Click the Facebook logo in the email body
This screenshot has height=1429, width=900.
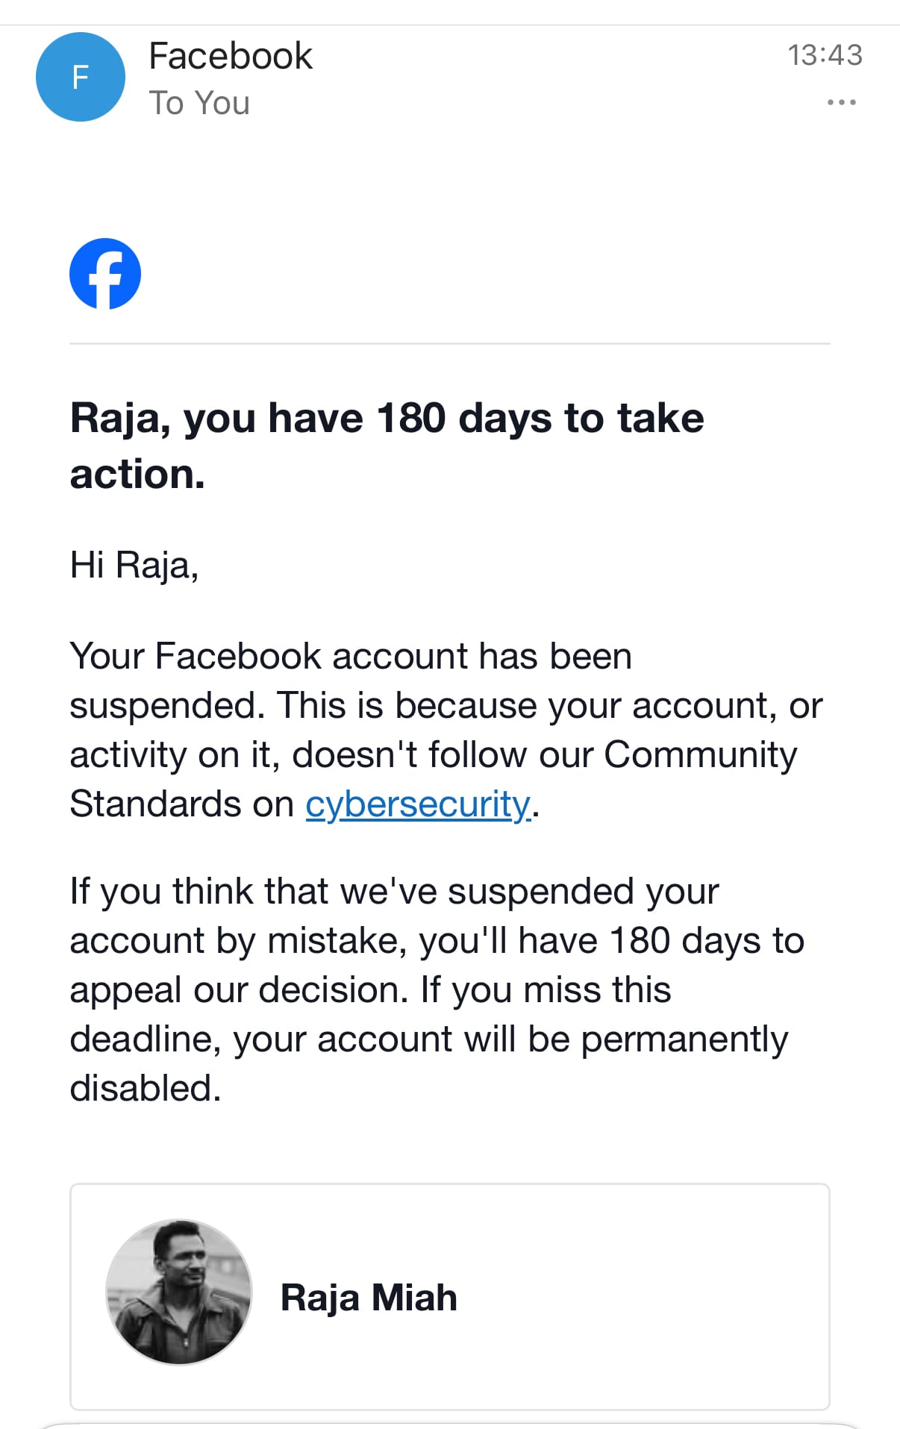click(x=105, y=274)
